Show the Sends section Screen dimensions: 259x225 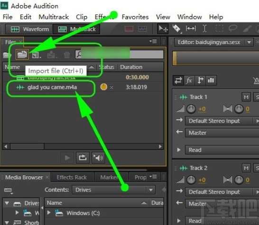pyautogui.click(x=200, y=81)
